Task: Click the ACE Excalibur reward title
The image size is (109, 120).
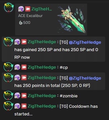Action: (30, 16)
